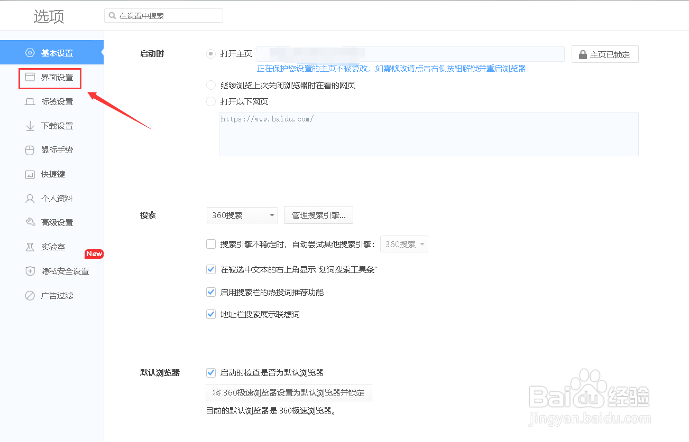The height and width of the screenshot is (442, 689).
Task: Click the 主页已锁定 unlock button
Action: click(x=605, y=54)
